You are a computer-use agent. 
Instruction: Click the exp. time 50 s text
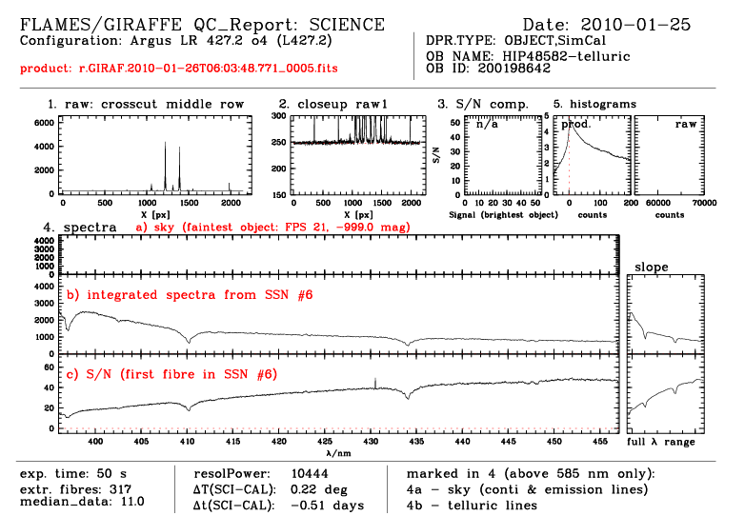coord(73,474)
